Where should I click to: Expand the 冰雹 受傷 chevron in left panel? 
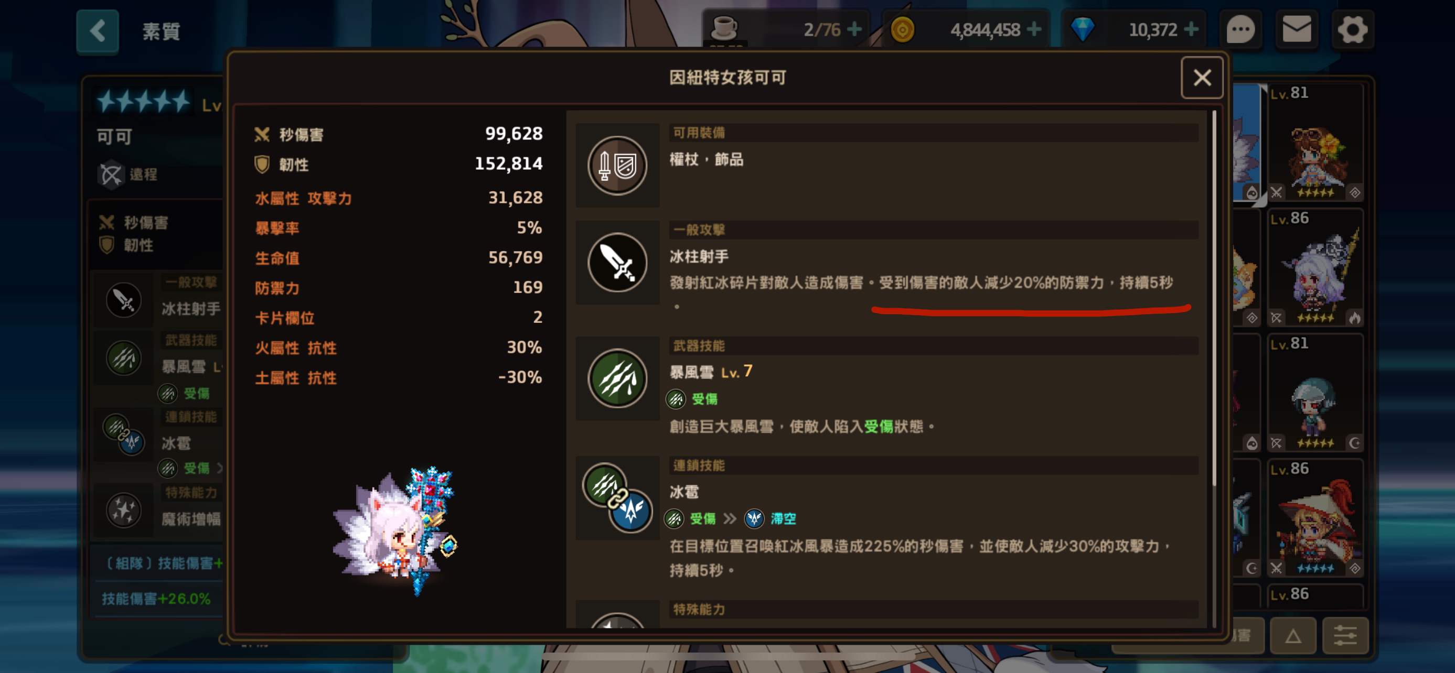click(220, 468)
